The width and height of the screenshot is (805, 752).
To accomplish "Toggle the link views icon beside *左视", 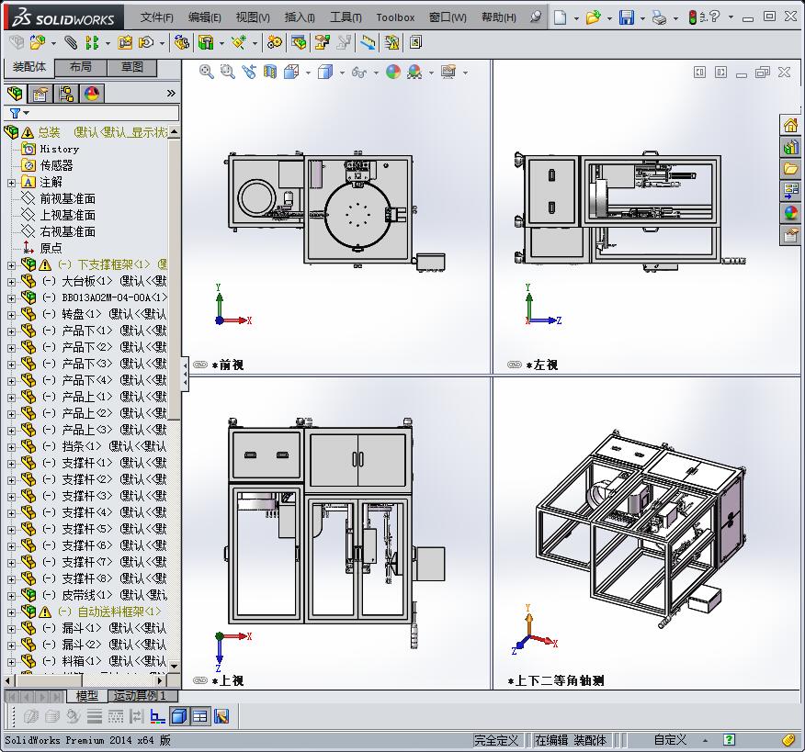I will coord(514,365).
